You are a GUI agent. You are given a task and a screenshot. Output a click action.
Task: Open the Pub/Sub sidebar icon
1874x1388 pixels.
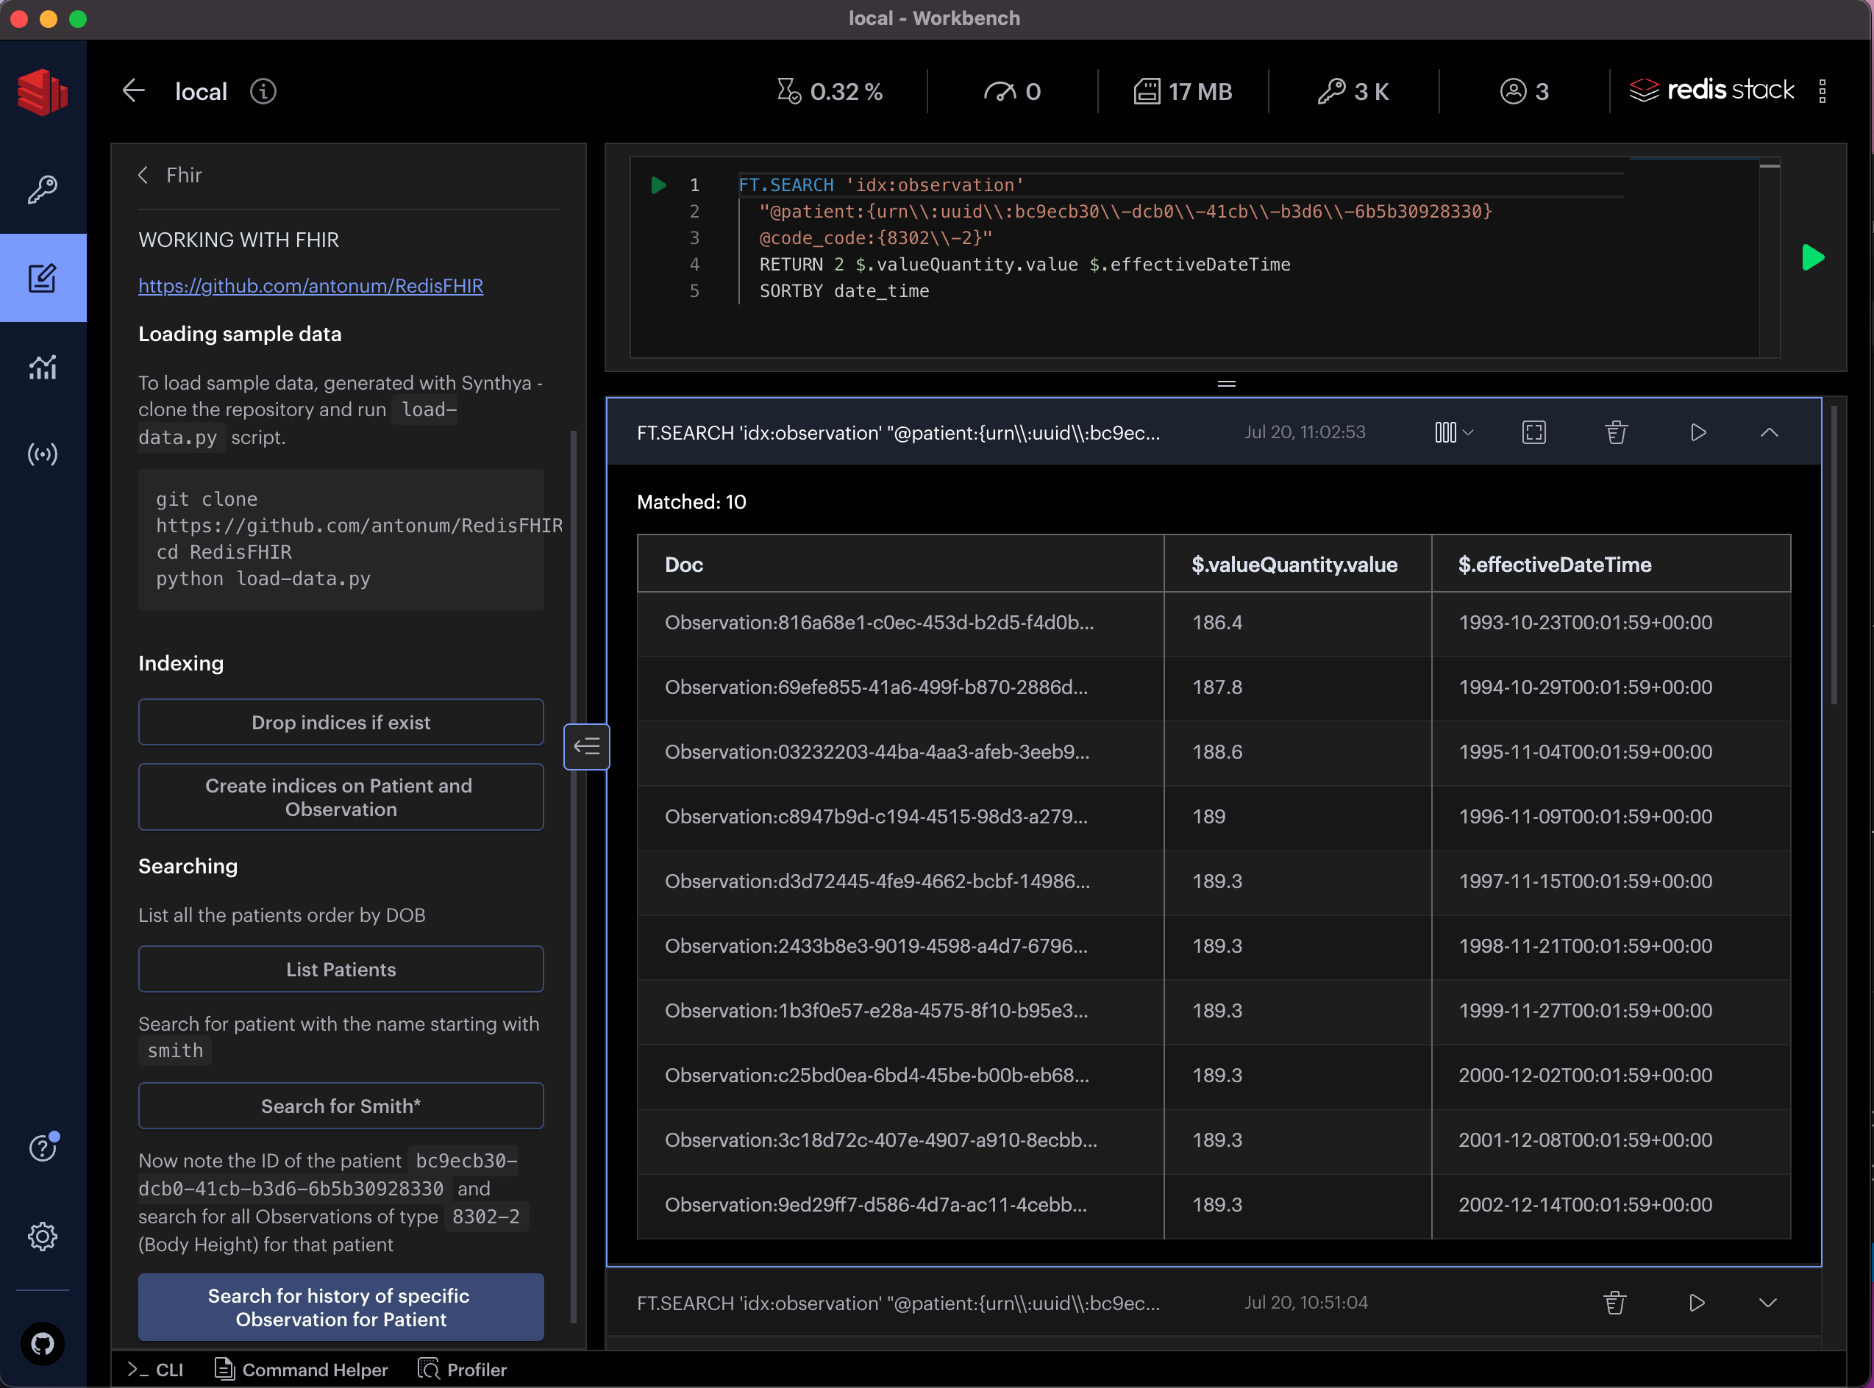coord(42,454)
